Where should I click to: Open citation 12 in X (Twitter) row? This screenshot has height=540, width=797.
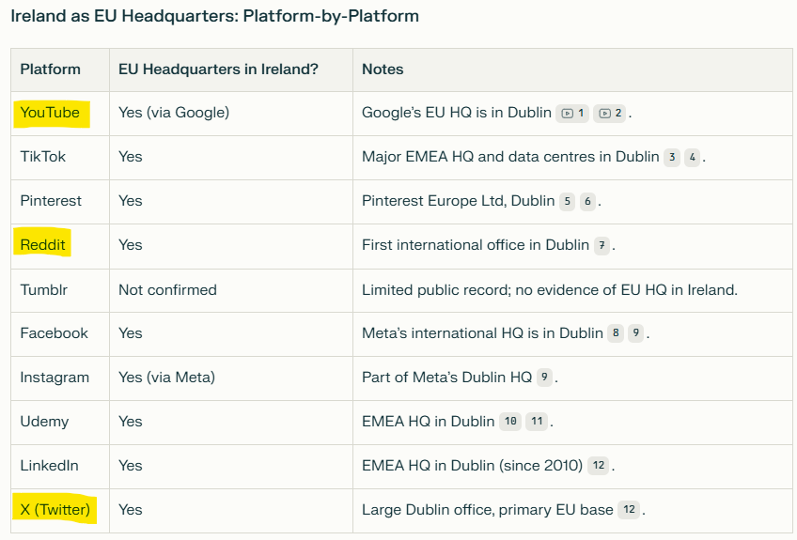[629, 510]
